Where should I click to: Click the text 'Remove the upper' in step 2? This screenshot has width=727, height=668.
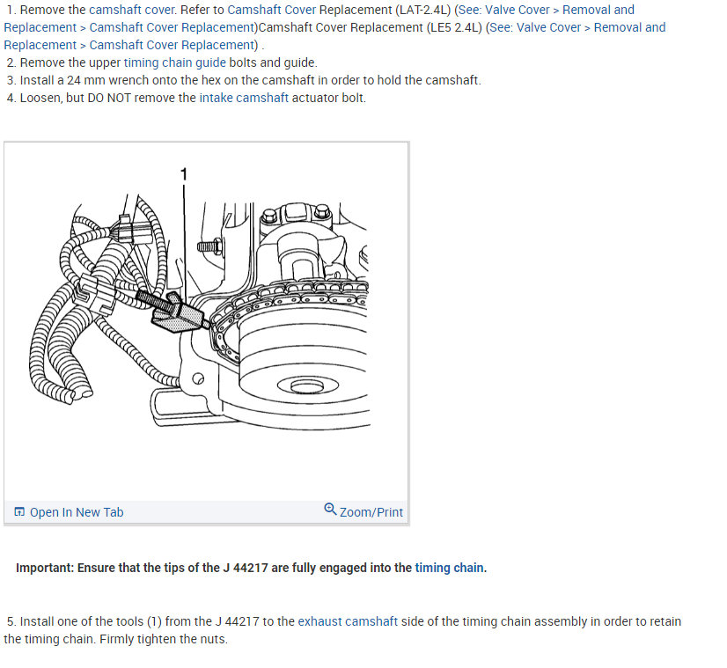coord(70,62)
